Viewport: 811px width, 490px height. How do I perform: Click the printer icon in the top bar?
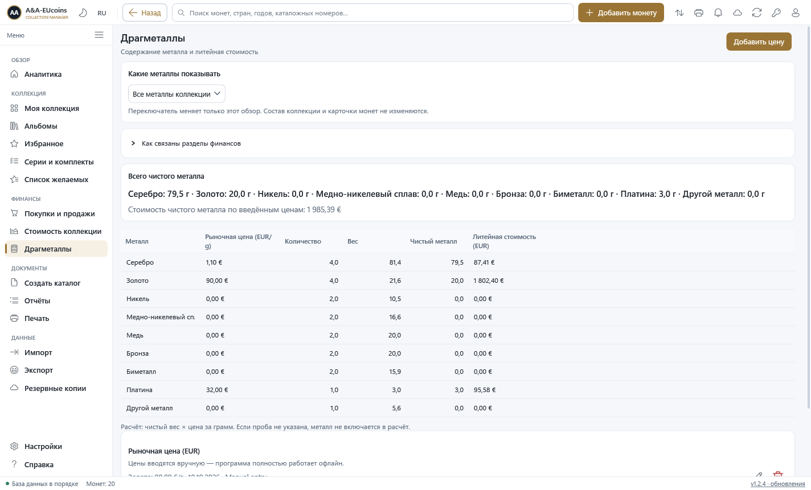point(699,13)
